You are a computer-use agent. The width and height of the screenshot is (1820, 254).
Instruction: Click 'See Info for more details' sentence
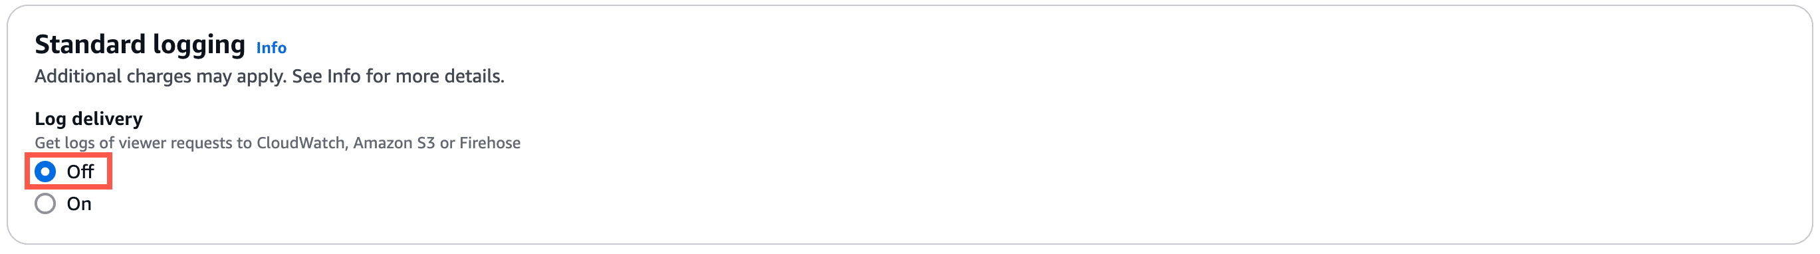click(x=398, y=76)
